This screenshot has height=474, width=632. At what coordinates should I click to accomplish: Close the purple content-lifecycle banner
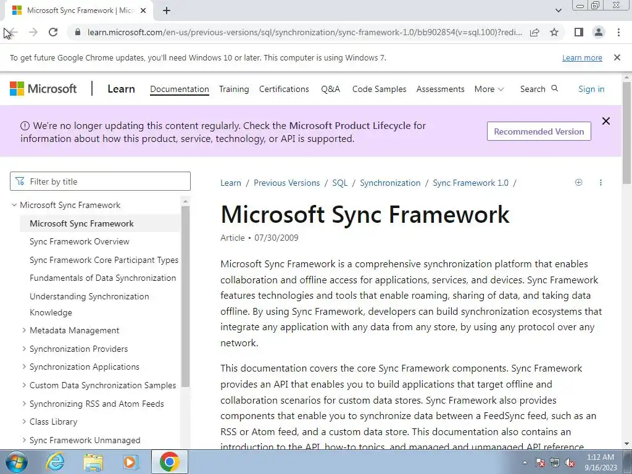[606, 121]
